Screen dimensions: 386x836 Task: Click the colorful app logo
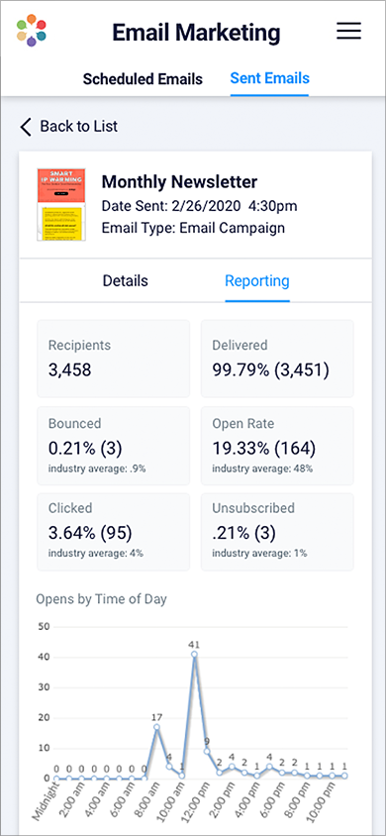tap(31, 31)
